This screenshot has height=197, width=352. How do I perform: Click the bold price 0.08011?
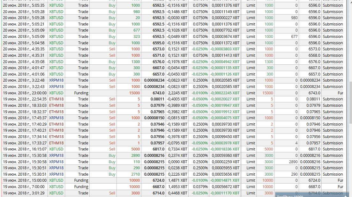click(157, 99)
